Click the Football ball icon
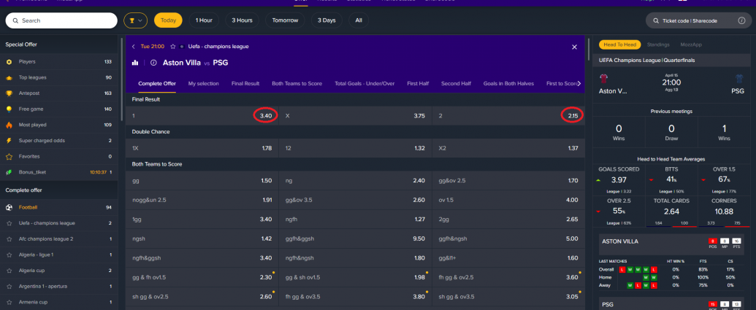The image size is (756, 310). point(9,207)
